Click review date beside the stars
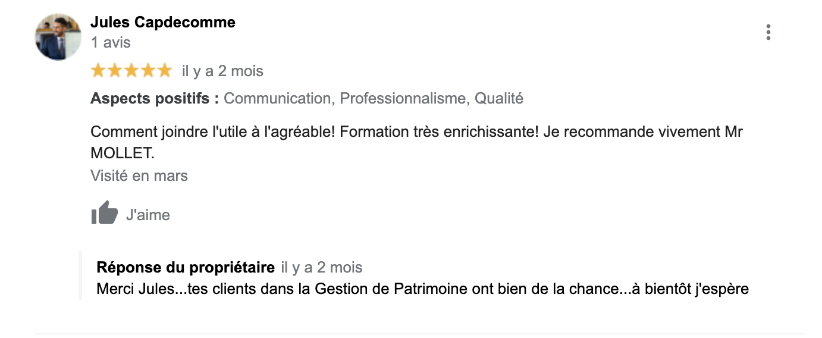 [222, 71]
